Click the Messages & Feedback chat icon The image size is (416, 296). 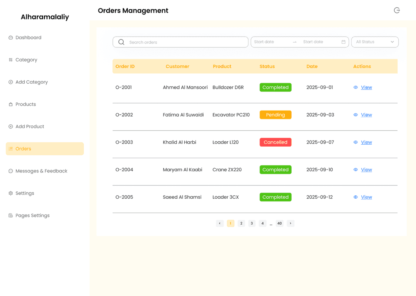[x=11, y=171]
